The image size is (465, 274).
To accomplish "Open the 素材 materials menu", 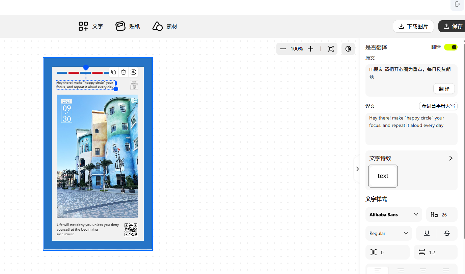I will (x=165, y=26).
